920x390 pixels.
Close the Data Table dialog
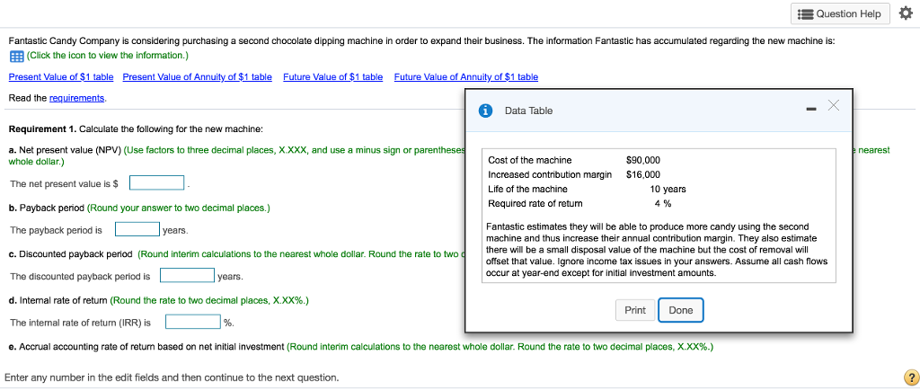[833, 105]
